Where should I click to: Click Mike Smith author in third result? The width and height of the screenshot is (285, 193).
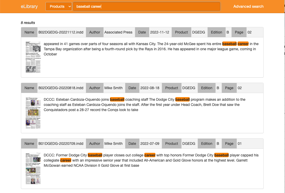point(113,144)
